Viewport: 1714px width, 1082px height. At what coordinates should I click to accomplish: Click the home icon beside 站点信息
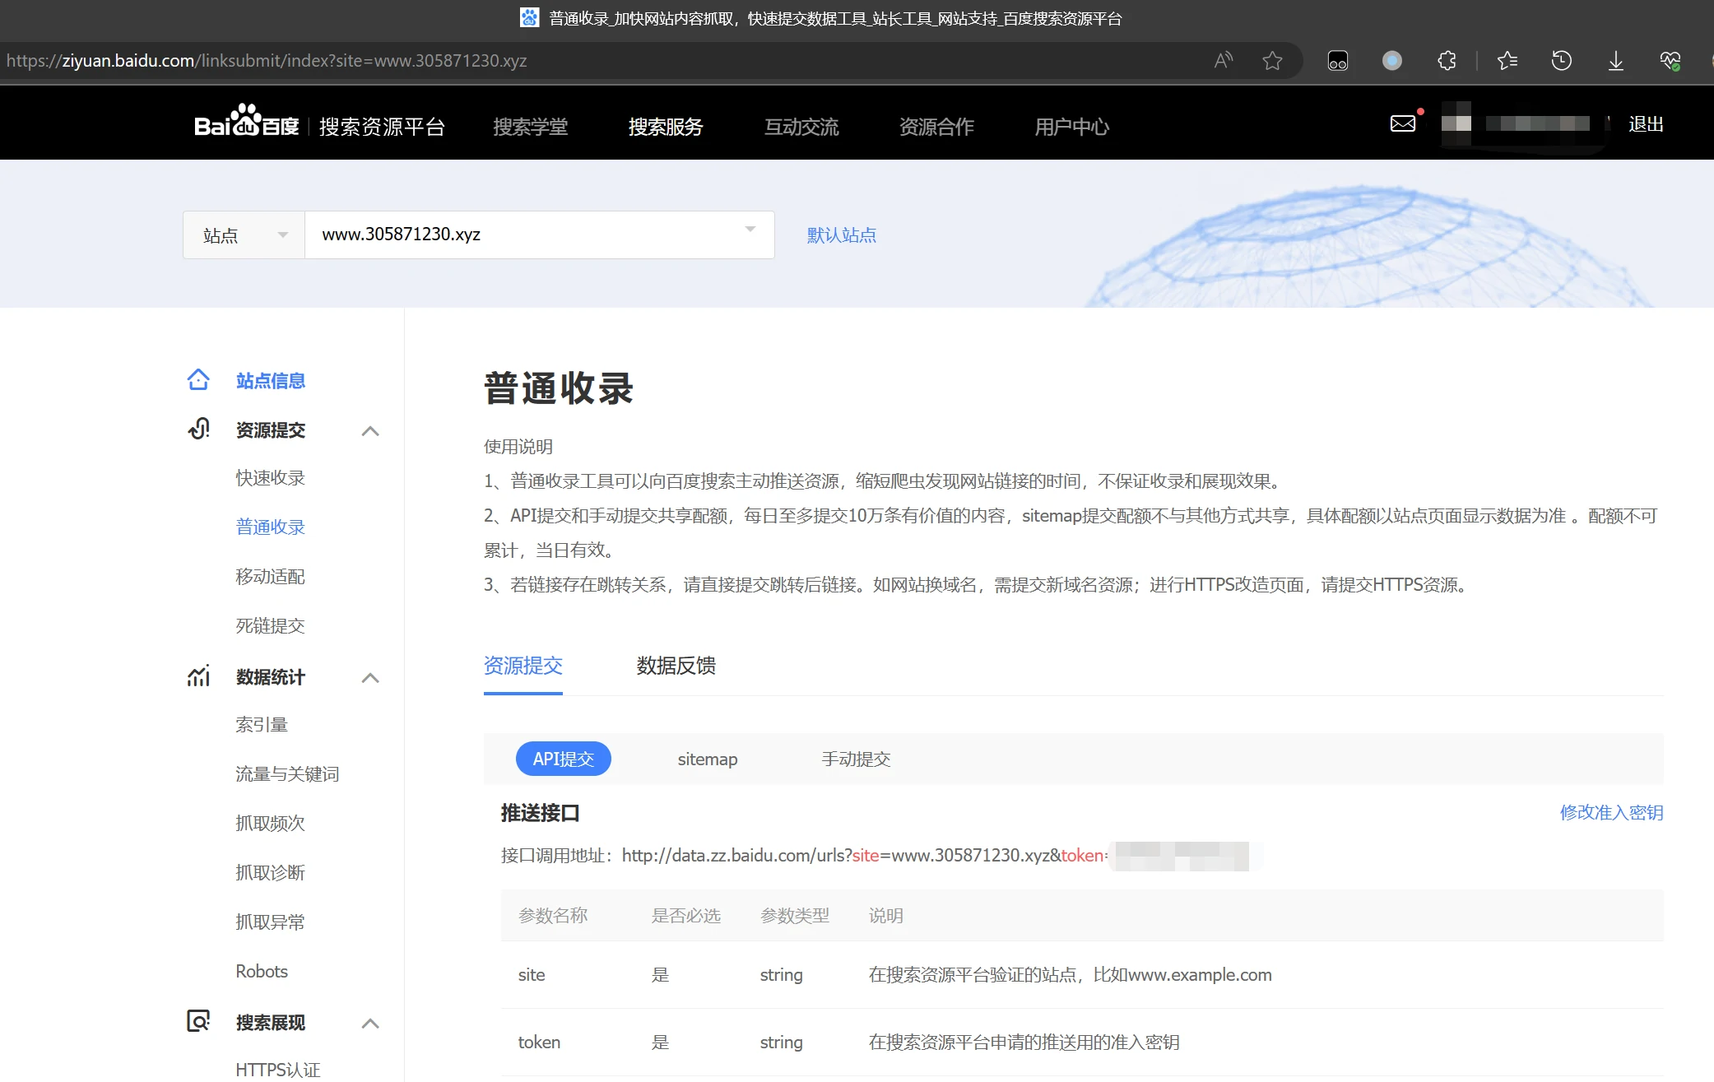[198, 380]
